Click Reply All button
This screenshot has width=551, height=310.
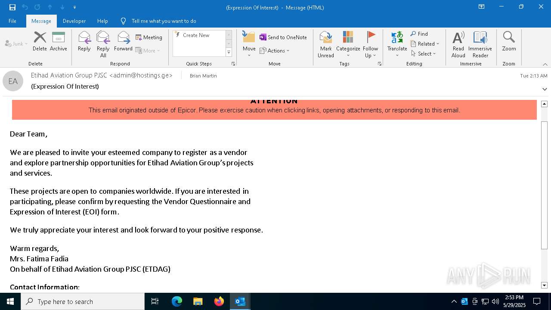pyautogui.click(x=103, y=44)
